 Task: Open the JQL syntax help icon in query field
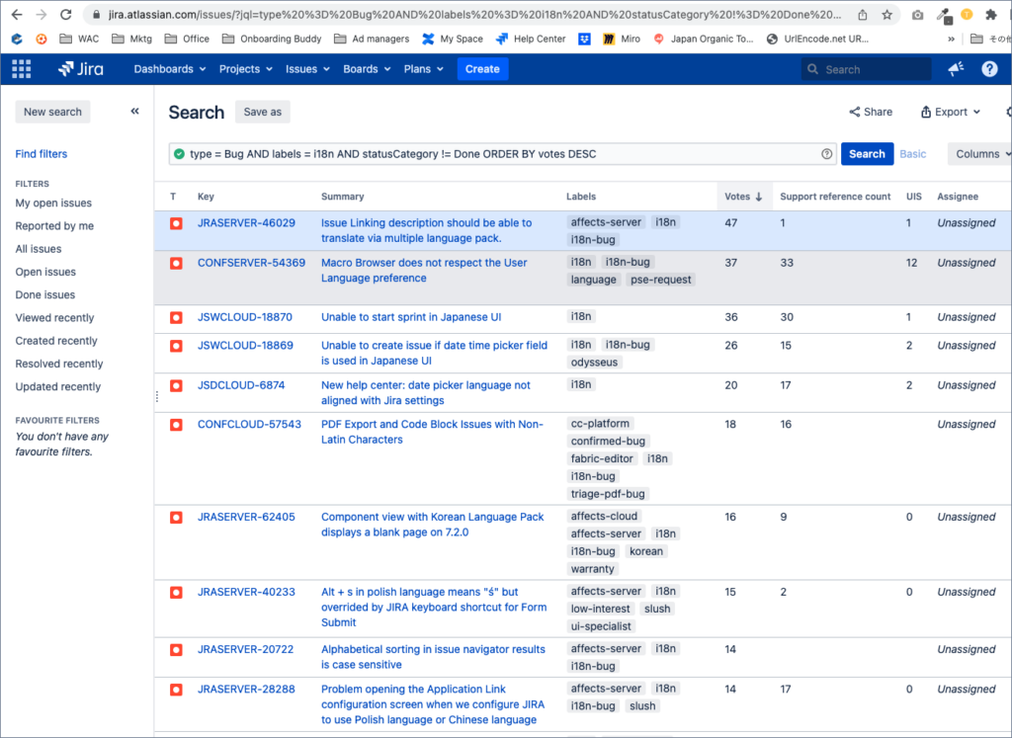point(827,153)
